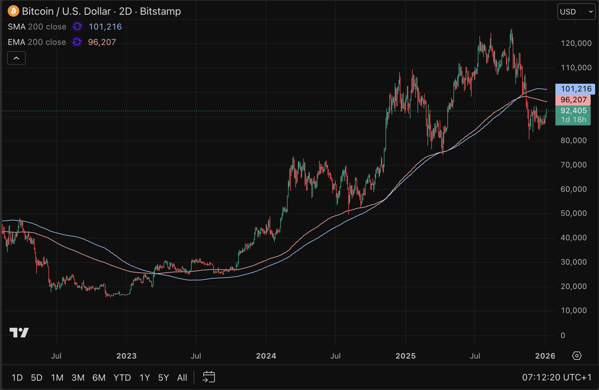
Task: Select the YTD range
Action: click(x=122, y=377)
